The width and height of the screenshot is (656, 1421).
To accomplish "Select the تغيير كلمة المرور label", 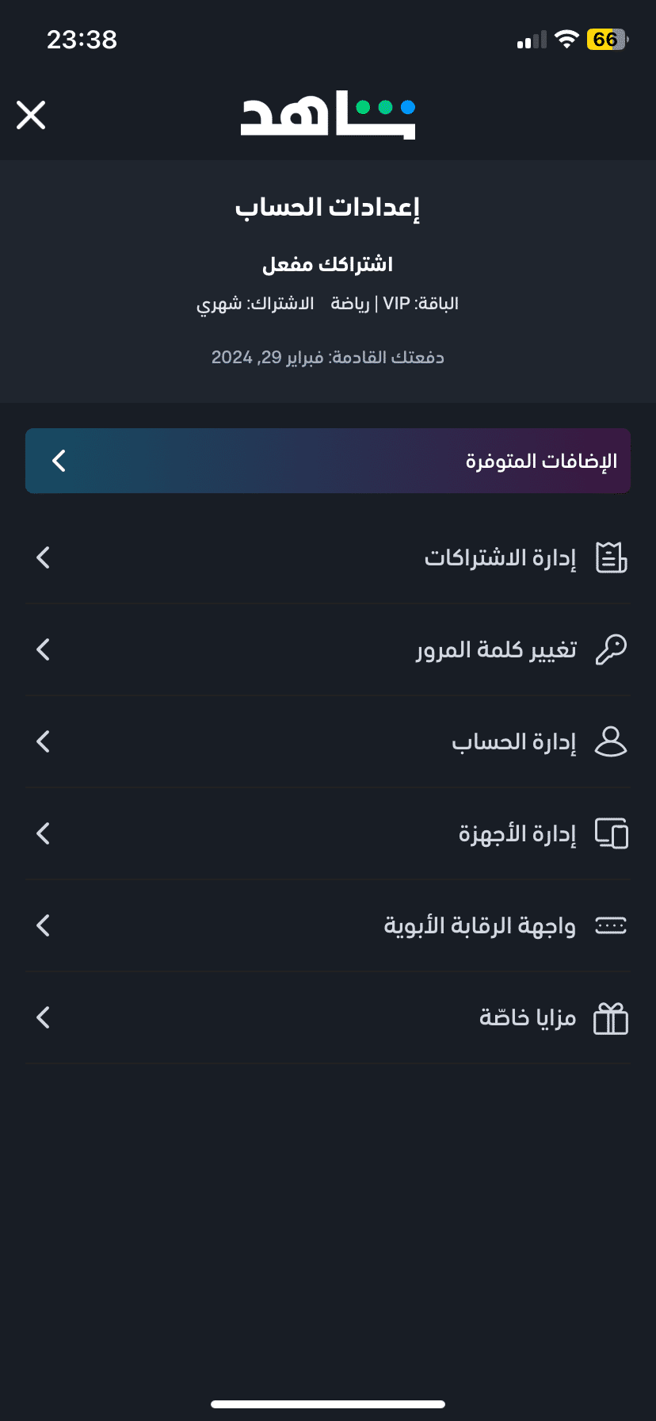I will pos(496,649).
